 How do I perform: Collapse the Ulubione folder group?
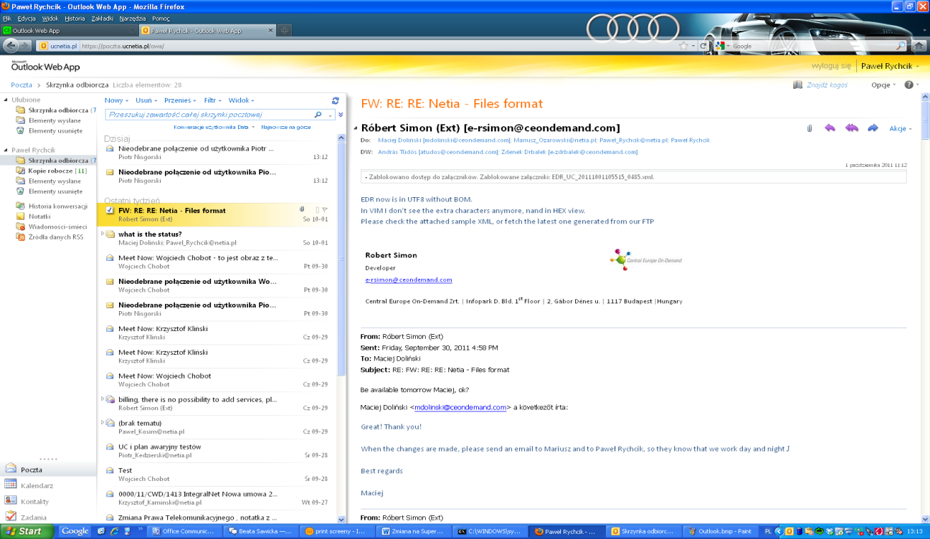pos(6,100)
